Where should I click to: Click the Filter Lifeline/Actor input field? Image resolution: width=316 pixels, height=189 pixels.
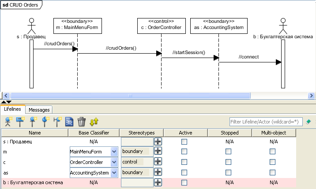pyautogui.click(x=266, y=122)
